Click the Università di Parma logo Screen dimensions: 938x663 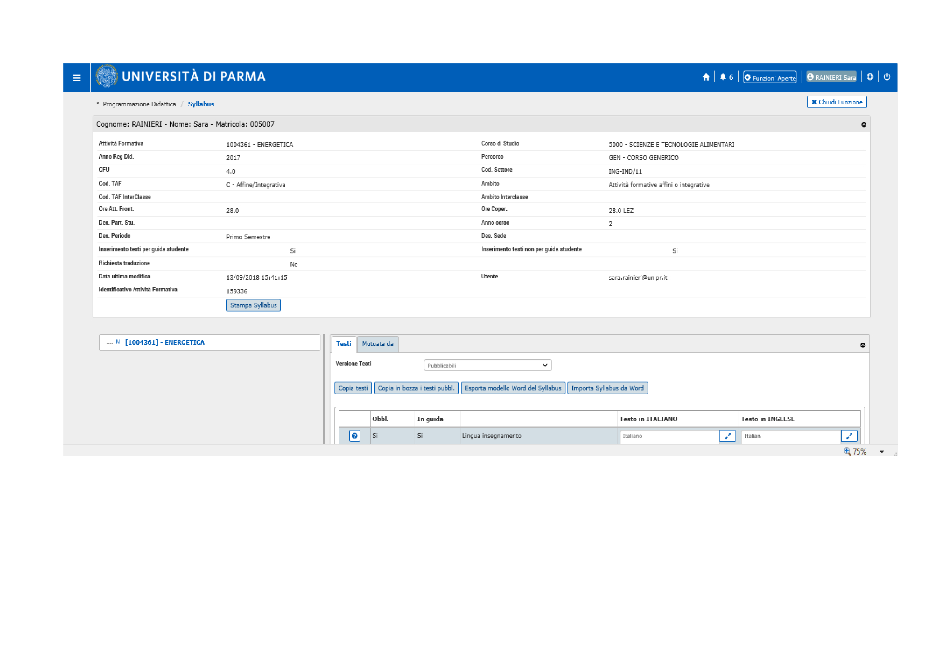coord(180,76)
